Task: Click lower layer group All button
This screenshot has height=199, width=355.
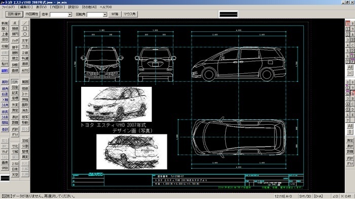Action: (350, 126)
